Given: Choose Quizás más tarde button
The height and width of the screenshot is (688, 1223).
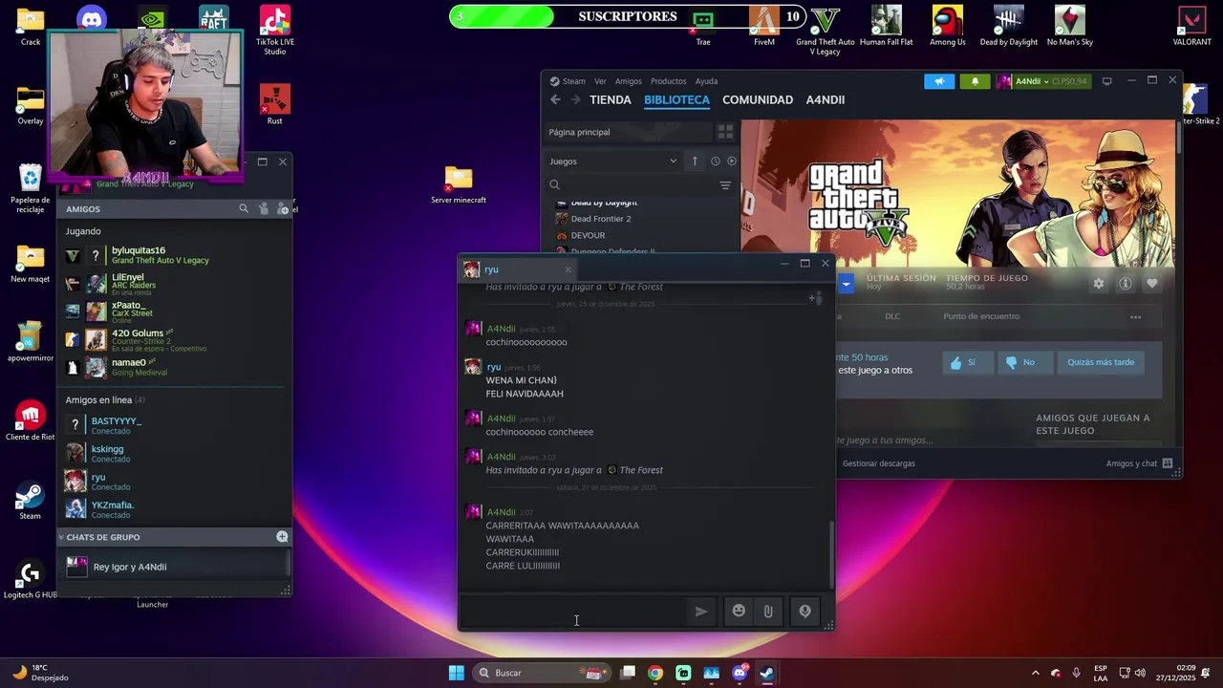Looking at the screenshot, I should (1101, 362).
